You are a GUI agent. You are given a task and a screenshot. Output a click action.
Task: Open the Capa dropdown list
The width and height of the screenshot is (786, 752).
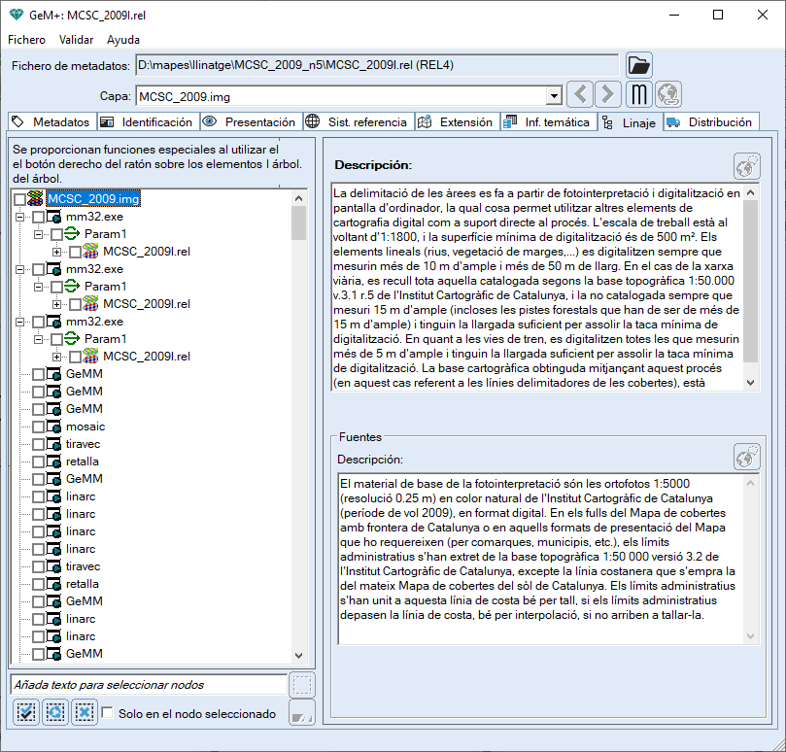click(554, 96)
